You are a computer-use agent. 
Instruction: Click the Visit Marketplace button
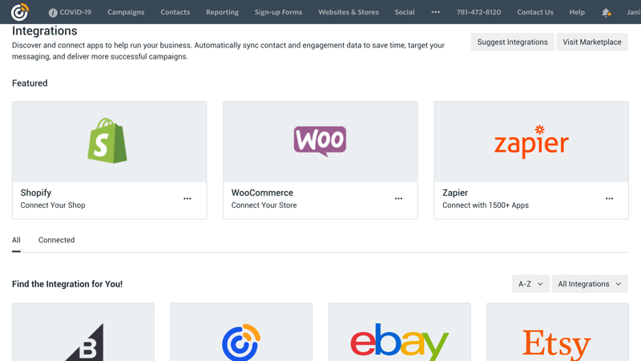(592, 42)
